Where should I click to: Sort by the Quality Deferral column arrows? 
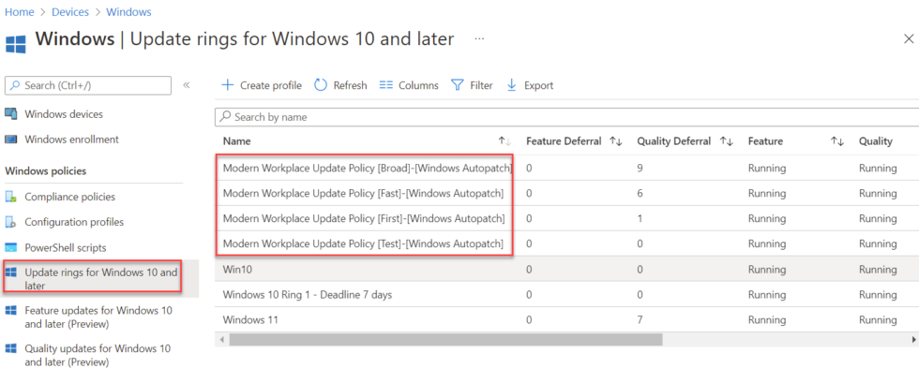(726, 141)
